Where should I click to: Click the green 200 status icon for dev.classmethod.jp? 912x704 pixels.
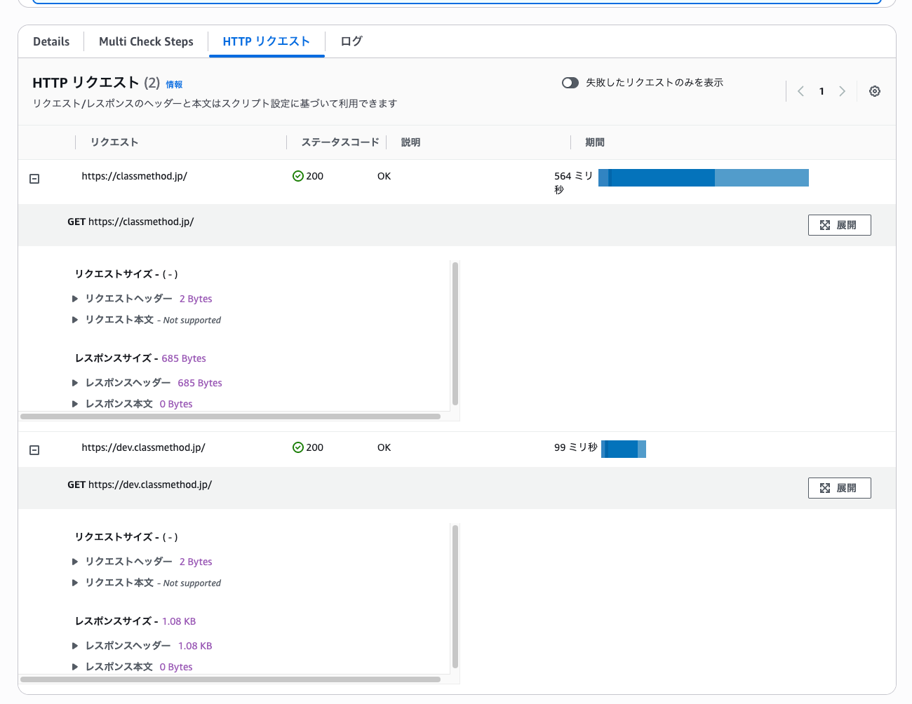pos(297,447)
